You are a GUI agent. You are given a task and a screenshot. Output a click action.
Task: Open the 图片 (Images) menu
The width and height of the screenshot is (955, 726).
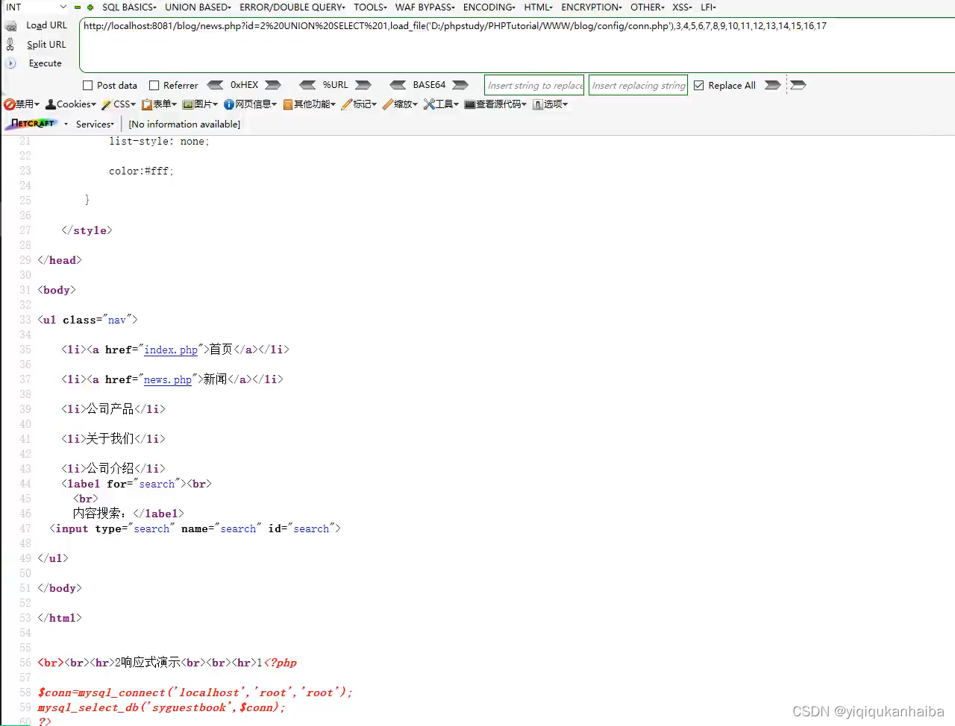pyautogui.click(x=200, y=104)
